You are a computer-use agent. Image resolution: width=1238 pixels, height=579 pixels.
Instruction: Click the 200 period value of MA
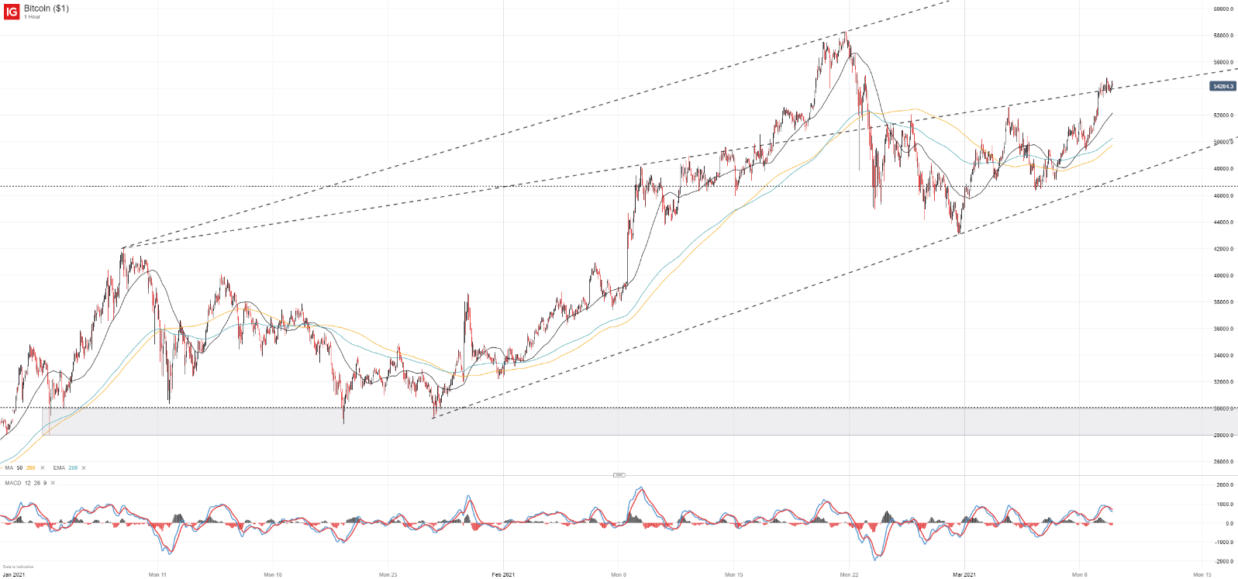pos(31,468)
